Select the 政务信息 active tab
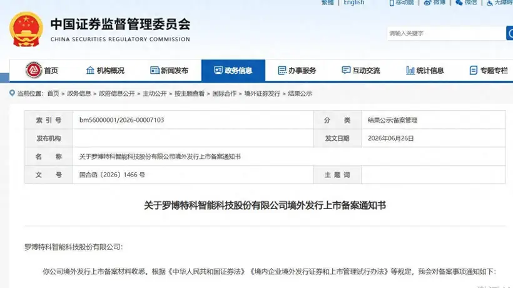The height and width of the screenshot is (288, 513). (x=233, y=70)
